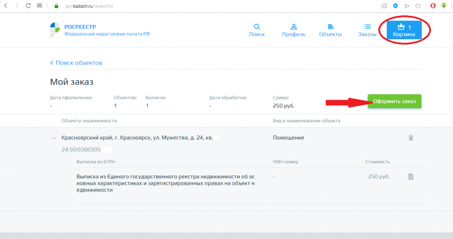The width and height of the screenshot is (453, 239).
Task: Open the document icon for the extract
Action: pyautogui.click(x=411, y=177)
